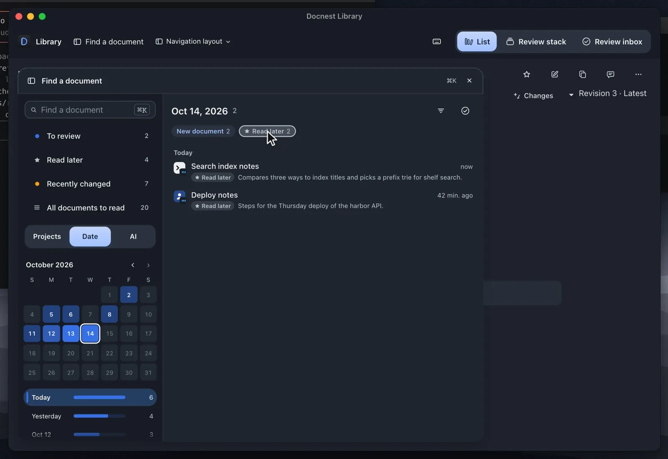The image size is (668, 459).
Task: Click the star favorite icon in the toolbar
Action: point(526,74)
